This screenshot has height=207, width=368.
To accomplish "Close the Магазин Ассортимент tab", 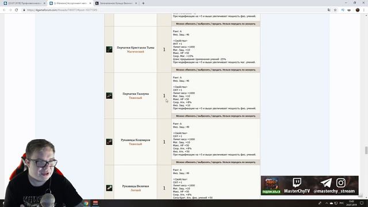I will pyautogui.click(x=90, y=3).
